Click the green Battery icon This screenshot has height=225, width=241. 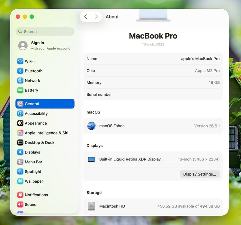[20, 90]
